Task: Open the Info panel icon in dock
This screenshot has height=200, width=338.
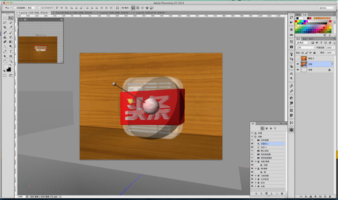Action: pyautogui.click(x=291, y=47)
